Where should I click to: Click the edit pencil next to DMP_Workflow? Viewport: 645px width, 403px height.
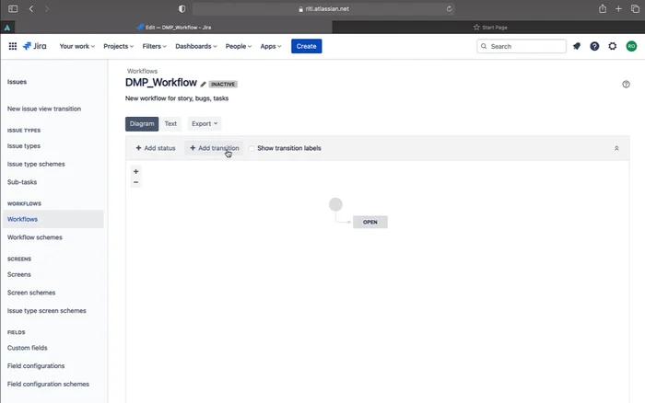[x=203, y=84]
